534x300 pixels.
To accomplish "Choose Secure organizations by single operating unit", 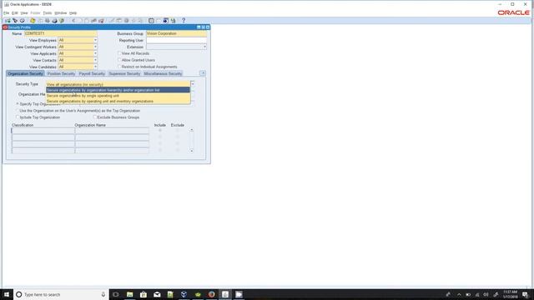I will pos(118,96).
